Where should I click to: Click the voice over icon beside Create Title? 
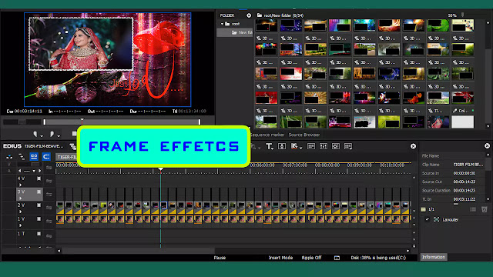pos(282,146)
